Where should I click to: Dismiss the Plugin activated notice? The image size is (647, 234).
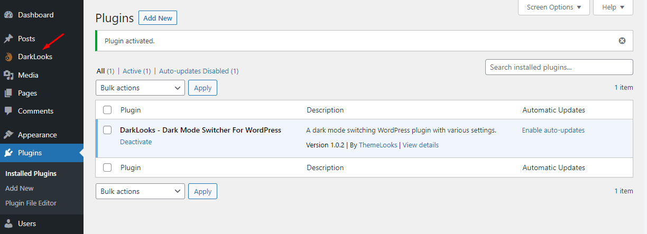click(x=622, y=41)
